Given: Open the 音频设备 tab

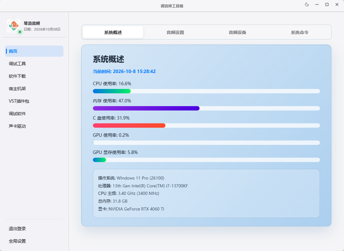Looking at the screenshot, I should pyautogui.click(x=238, y=32).
